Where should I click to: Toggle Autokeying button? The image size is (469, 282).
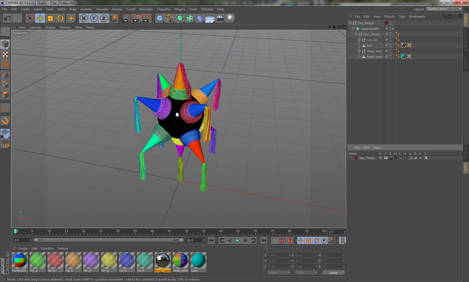pyautogui.click(x=282, y=240)
